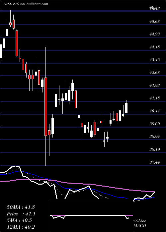Click the 39.69 price axis label

tap(155, 124)
